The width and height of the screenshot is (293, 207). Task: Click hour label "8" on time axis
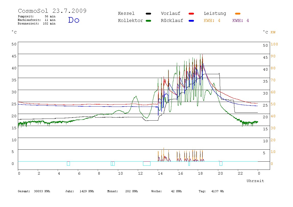coord(99,173)
